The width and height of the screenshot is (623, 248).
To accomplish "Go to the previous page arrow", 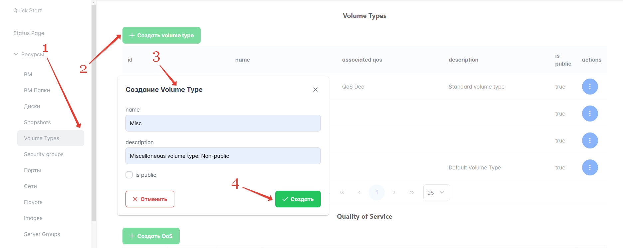I will click(x=359, y=192).
